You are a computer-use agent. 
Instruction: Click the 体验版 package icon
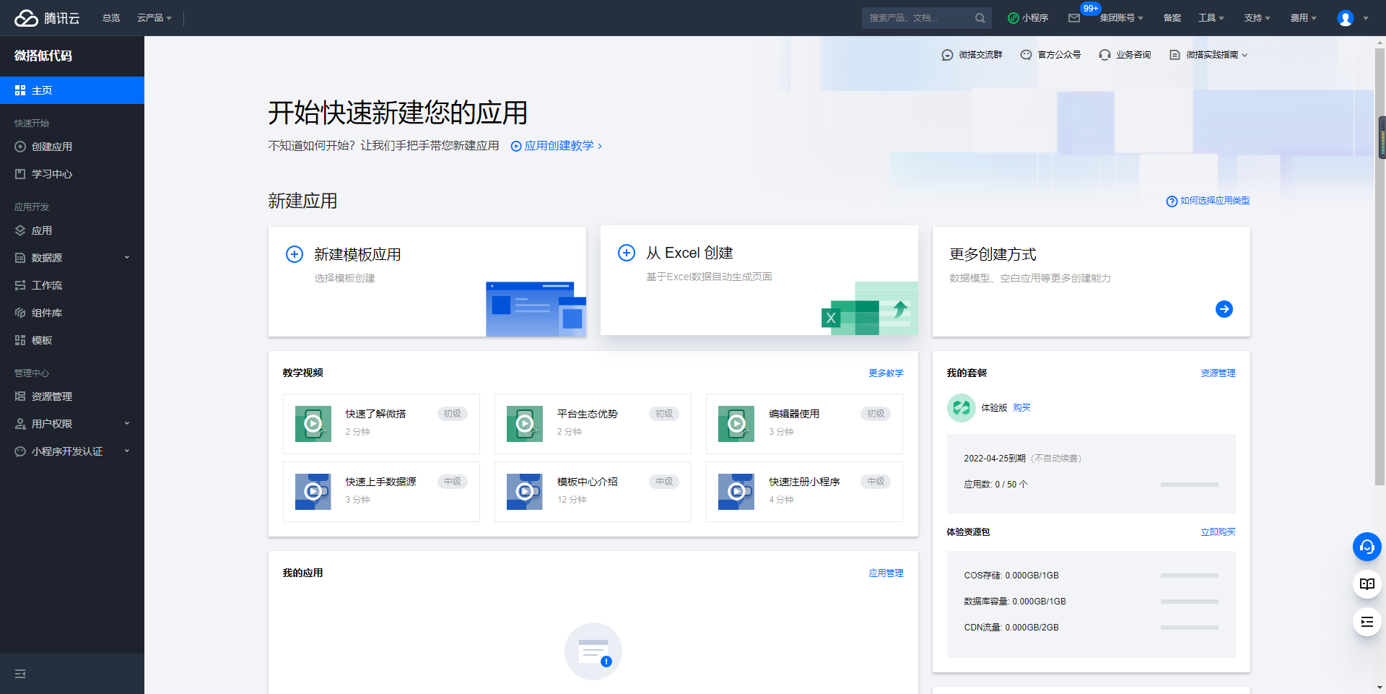(962, 408)
